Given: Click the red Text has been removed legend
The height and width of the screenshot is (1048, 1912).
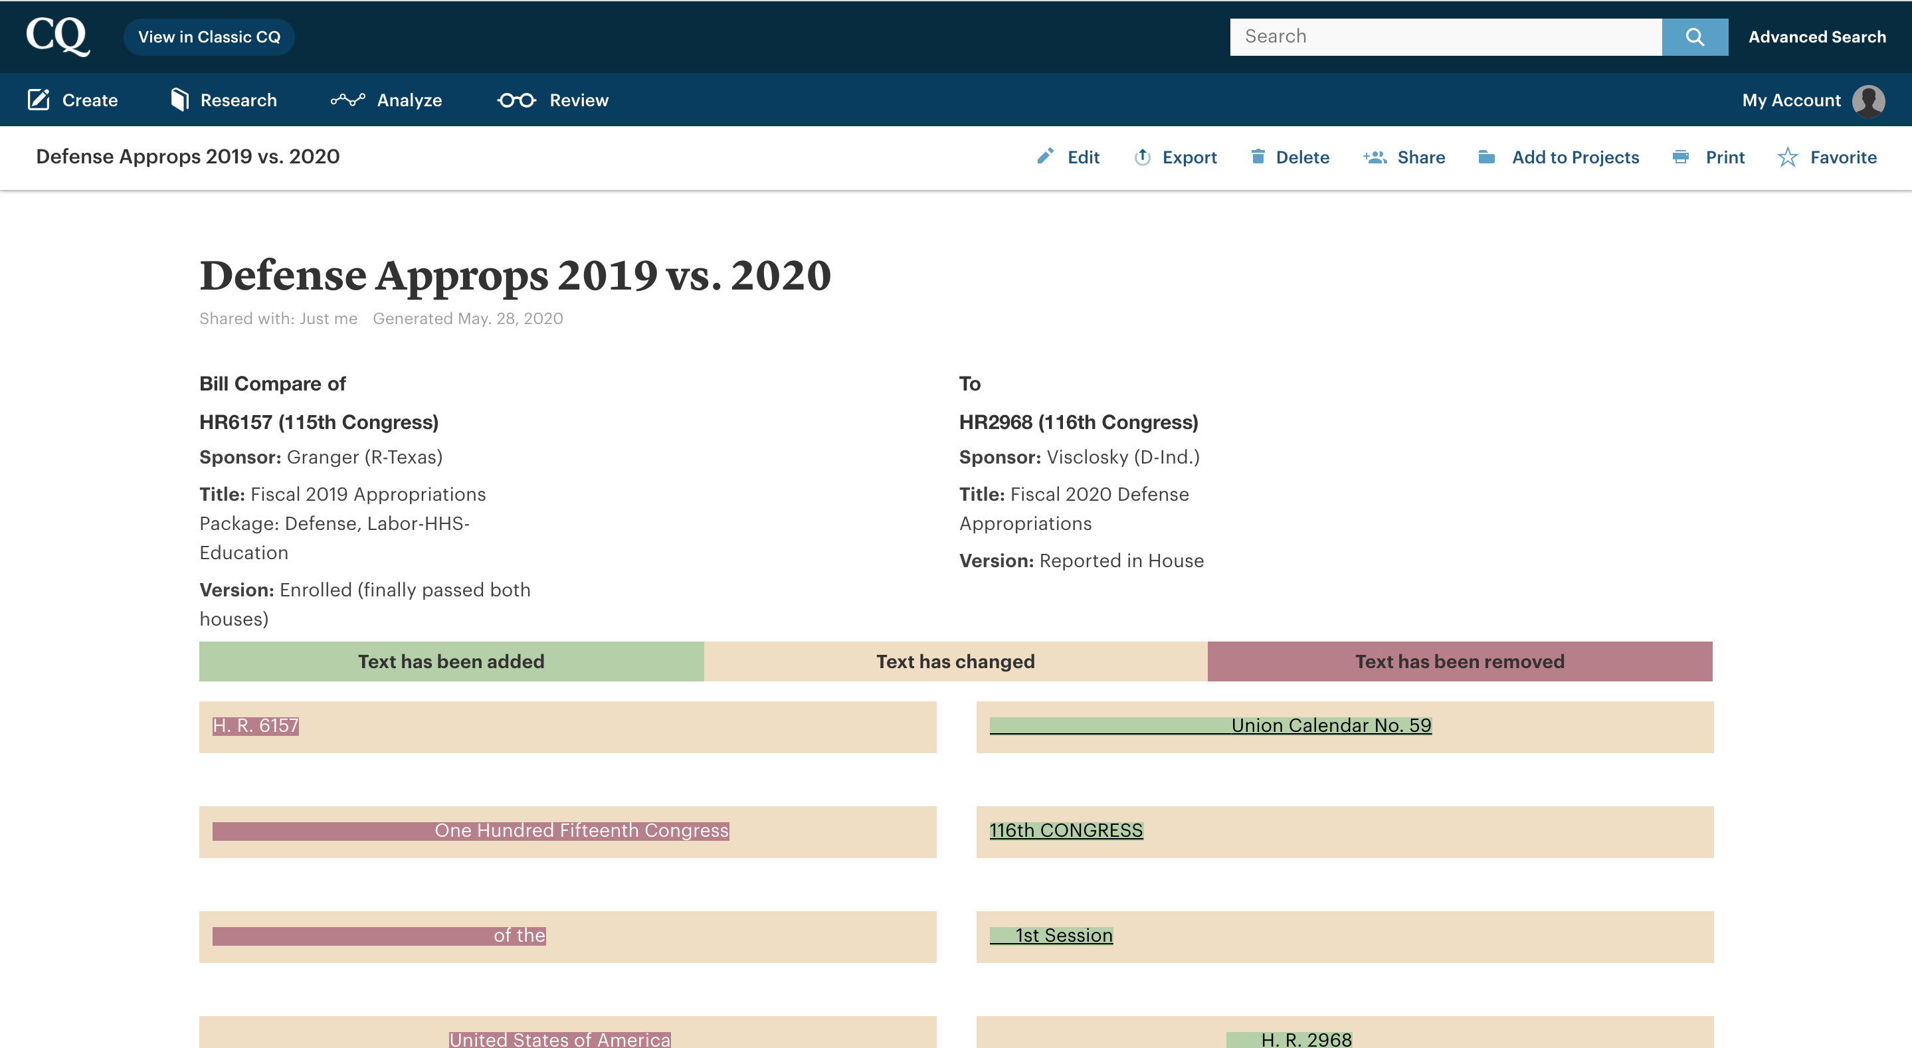Looking at the screenshot, I should [x=1460, y=661].
